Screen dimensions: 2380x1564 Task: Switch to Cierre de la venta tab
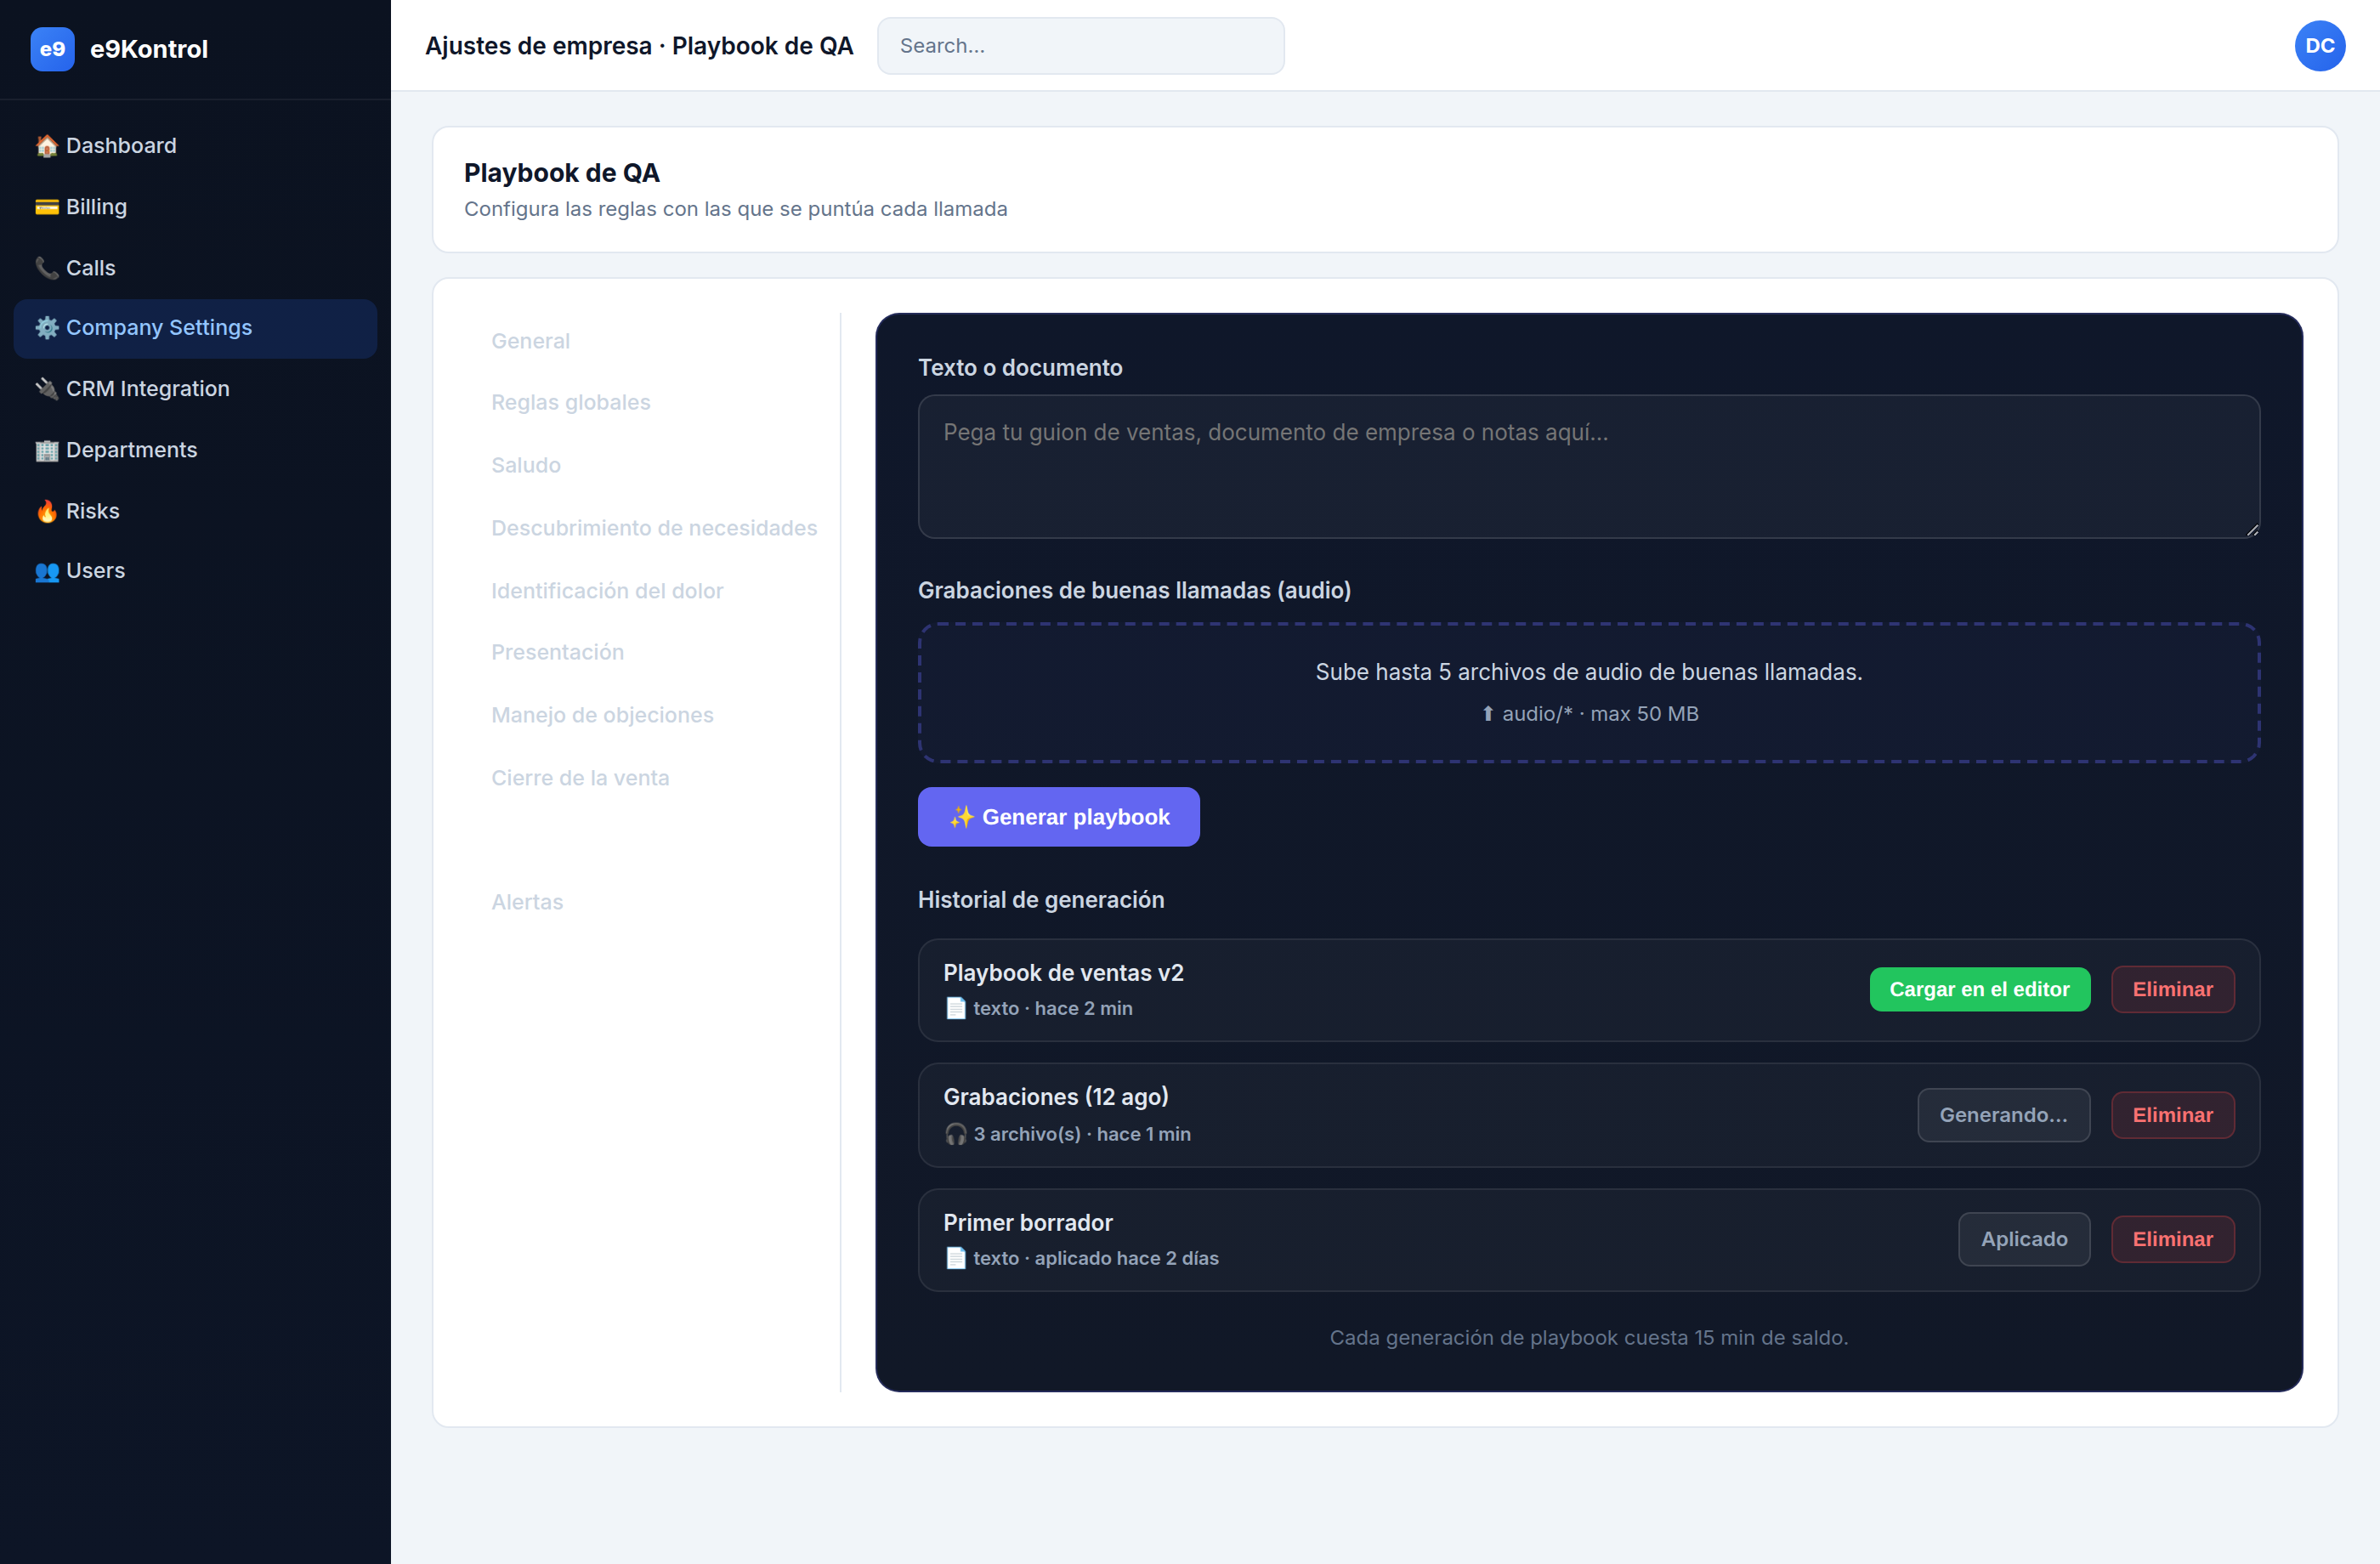pyautogui.click(x=580, y=778)
